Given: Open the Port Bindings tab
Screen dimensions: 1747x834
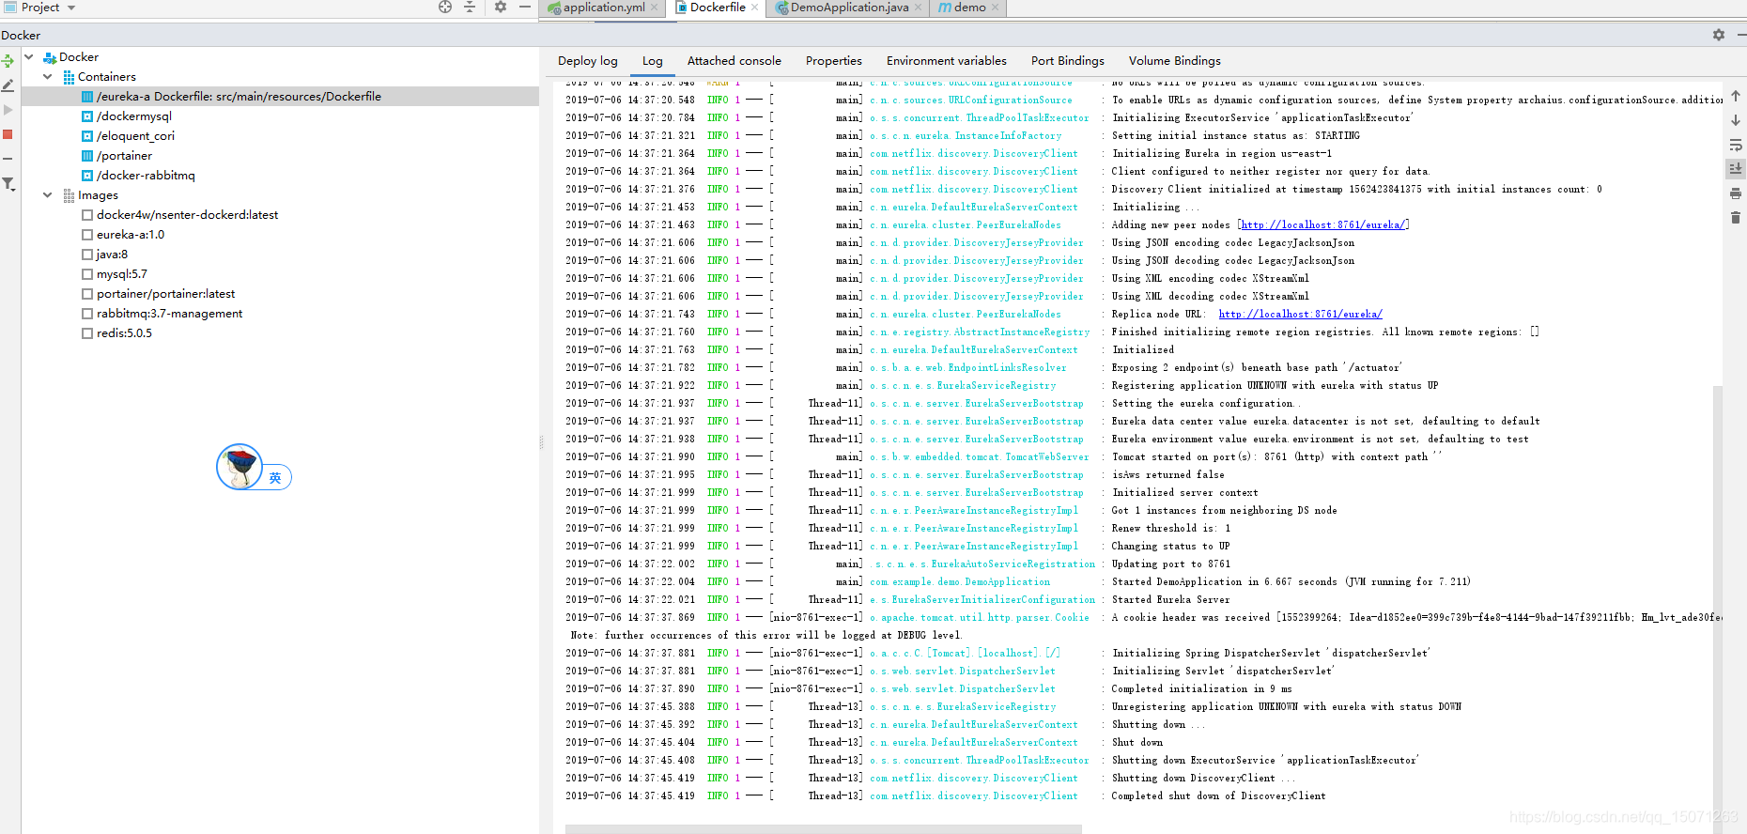Looking at the screenshot, I should [x=1068, y=60].
